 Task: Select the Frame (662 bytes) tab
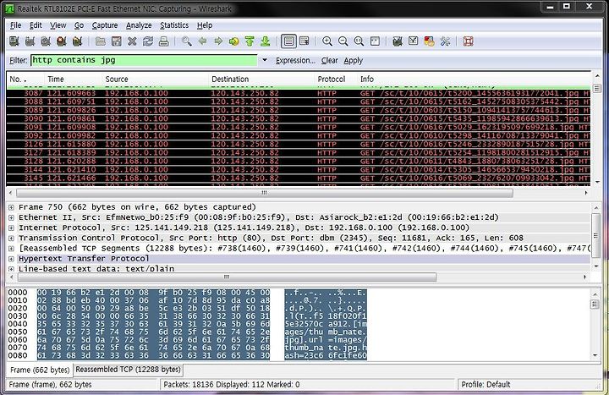click(40, 370)
